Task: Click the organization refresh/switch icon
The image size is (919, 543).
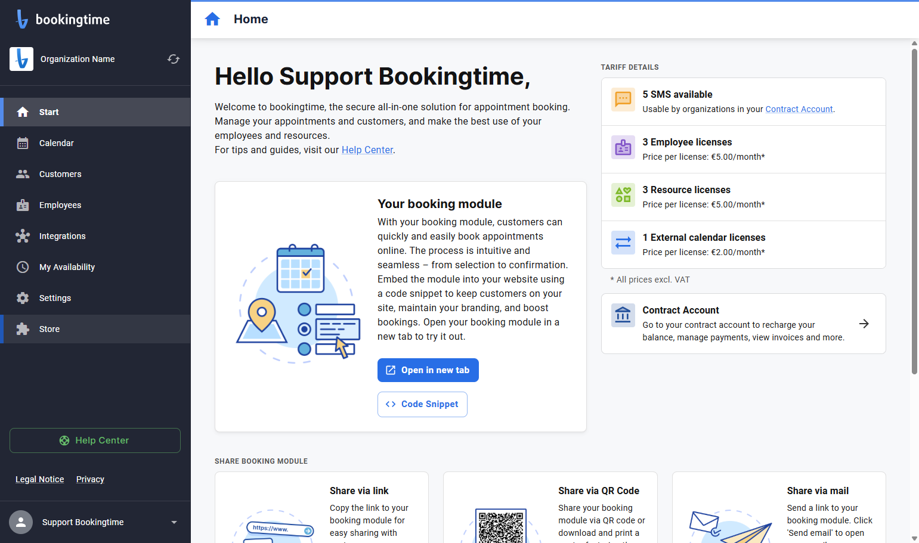Action: pos(174,59)
